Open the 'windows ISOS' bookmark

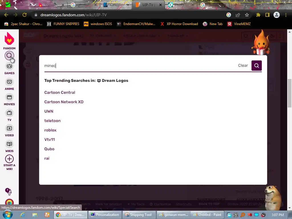tap(98, 24)
